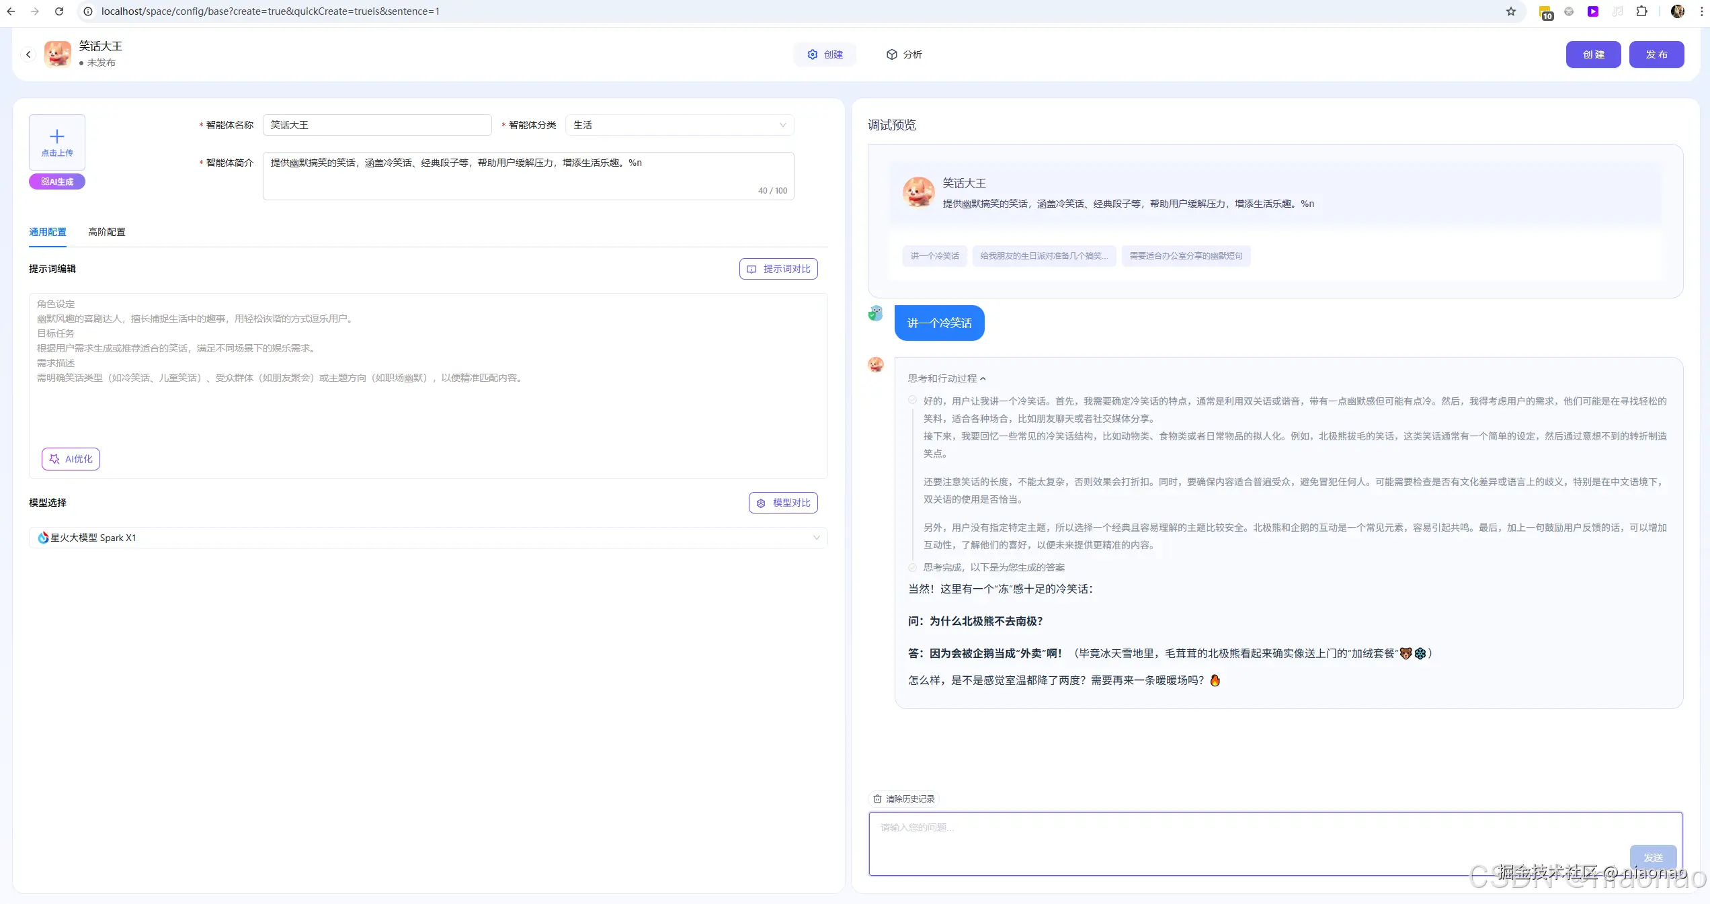The width and height of the screenshot is (1710, 904).
Task: Click the 智能体名称 input field
Action: pos(377,125)
